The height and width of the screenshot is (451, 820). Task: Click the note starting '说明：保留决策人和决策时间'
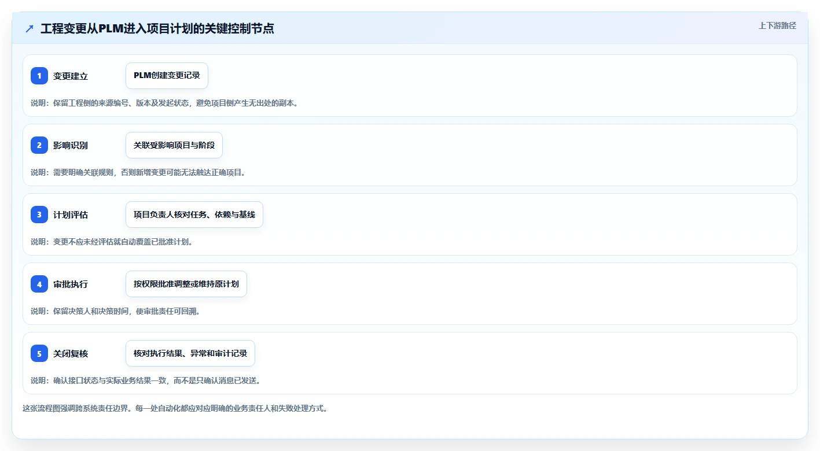115,311
